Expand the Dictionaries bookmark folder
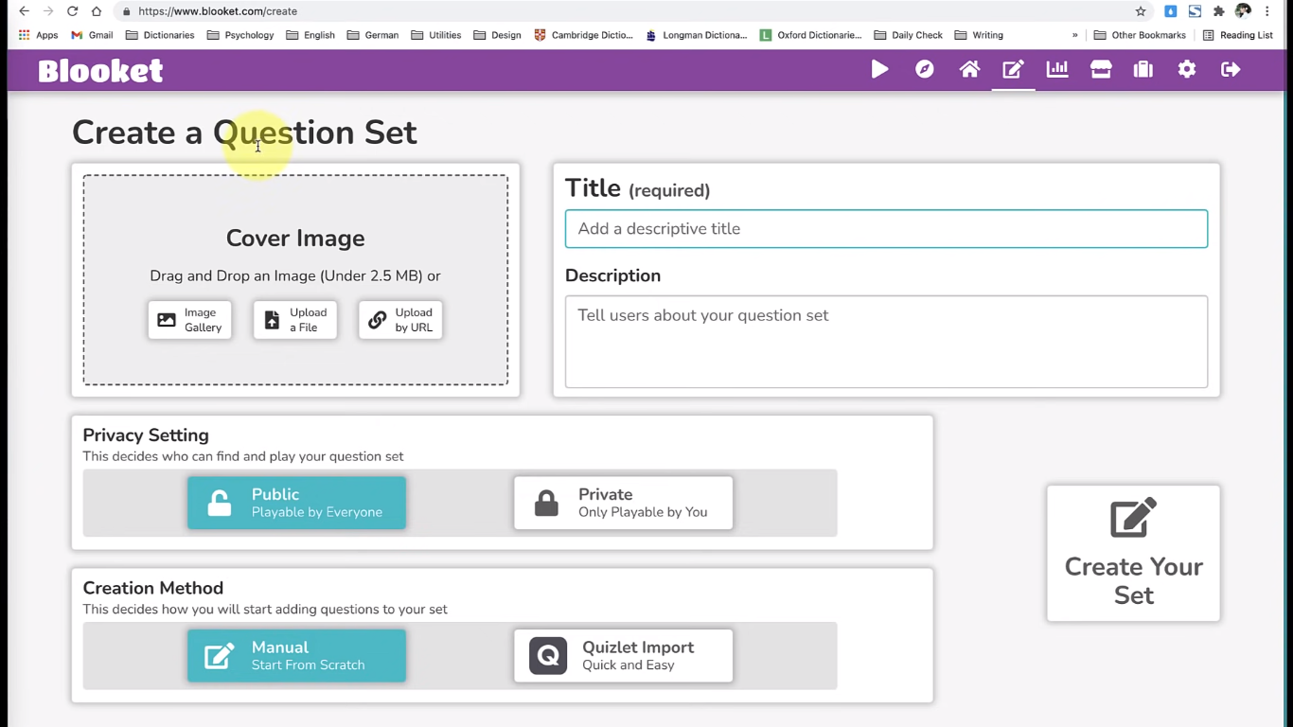 click(x=160, y=35)
